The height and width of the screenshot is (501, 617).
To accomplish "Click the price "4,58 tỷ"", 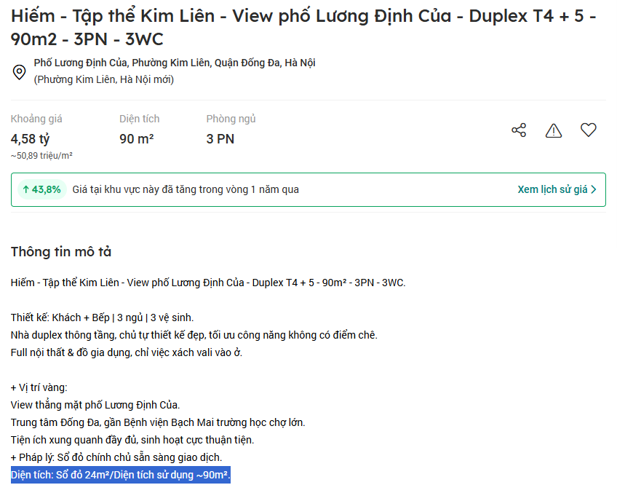I will 30,138.
